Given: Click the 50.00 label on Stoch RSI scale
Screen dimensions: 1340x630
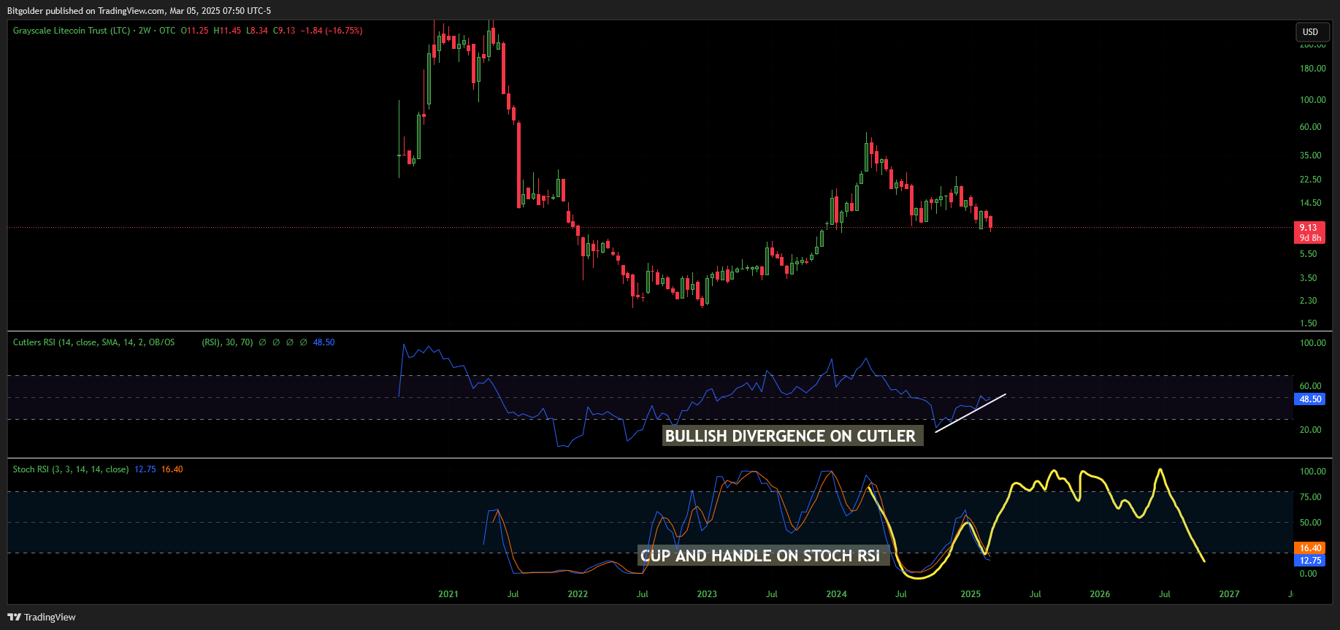Looking at the screenshot, I should (1310, 523).
